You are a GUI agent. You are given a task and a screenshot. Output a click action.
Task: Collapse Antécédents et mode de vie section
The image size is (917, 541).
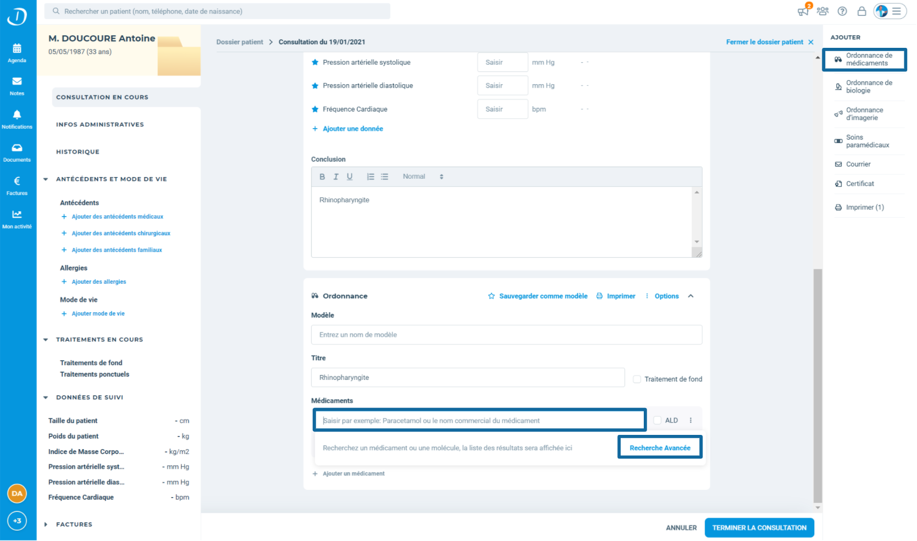tap(46, 179)
